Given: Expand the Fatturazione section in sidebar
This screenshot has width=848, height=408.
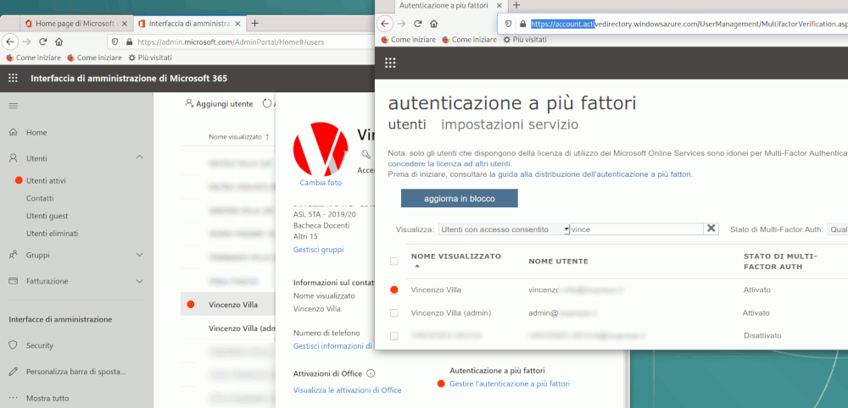Looking at the screenshot, I should click(140, 281).
